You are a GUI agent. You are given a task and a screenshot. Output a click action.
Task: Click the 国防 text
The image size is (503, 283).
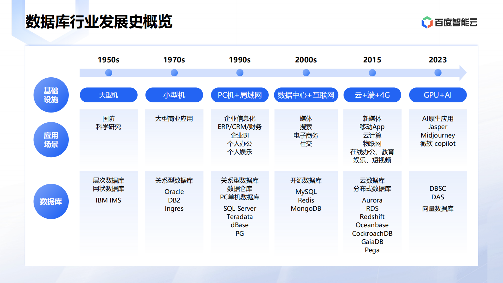tap(109, 119)
